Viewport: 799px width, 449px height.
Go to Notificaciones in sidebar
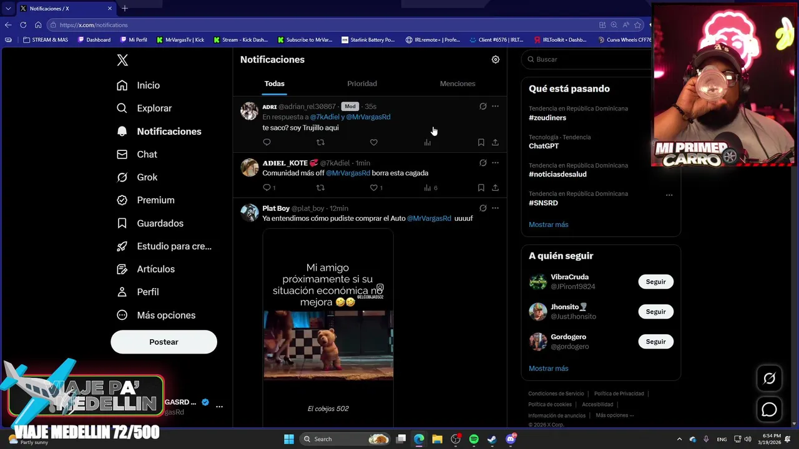click(159, 131)
